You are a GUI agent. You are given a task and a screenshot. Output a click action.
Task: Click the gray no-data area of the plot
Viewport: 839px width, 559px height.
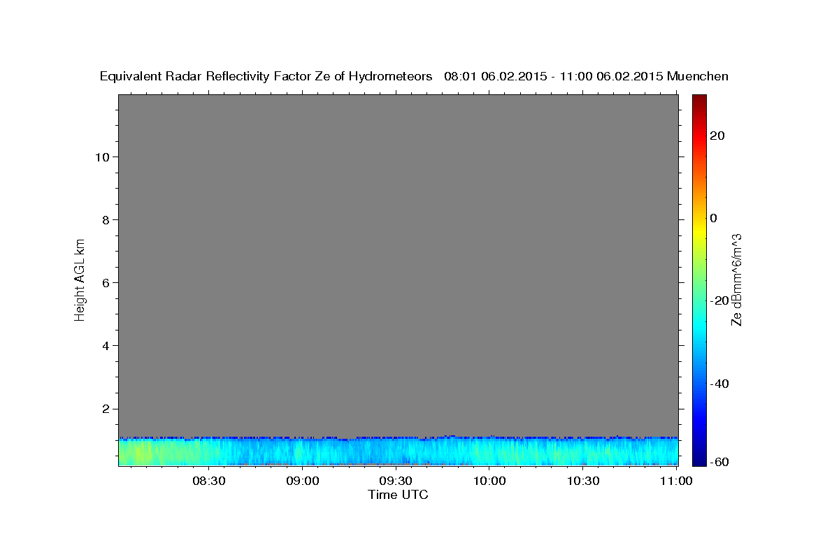tap(398, 266)
